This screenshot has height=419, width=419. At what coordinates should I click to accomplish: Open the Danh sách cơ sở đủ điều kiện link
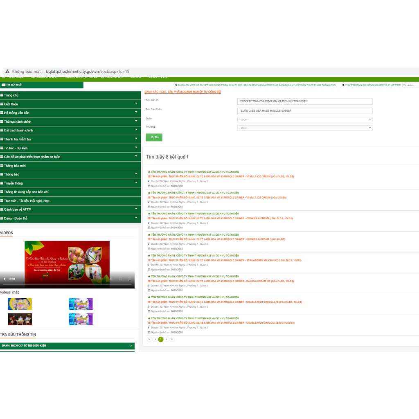click(67, 346)
